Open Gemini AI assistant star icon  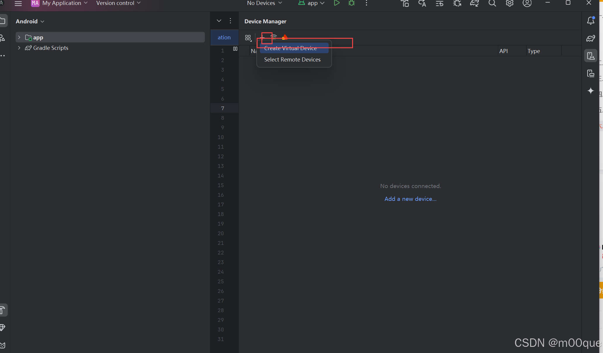(x=590, y=91)
